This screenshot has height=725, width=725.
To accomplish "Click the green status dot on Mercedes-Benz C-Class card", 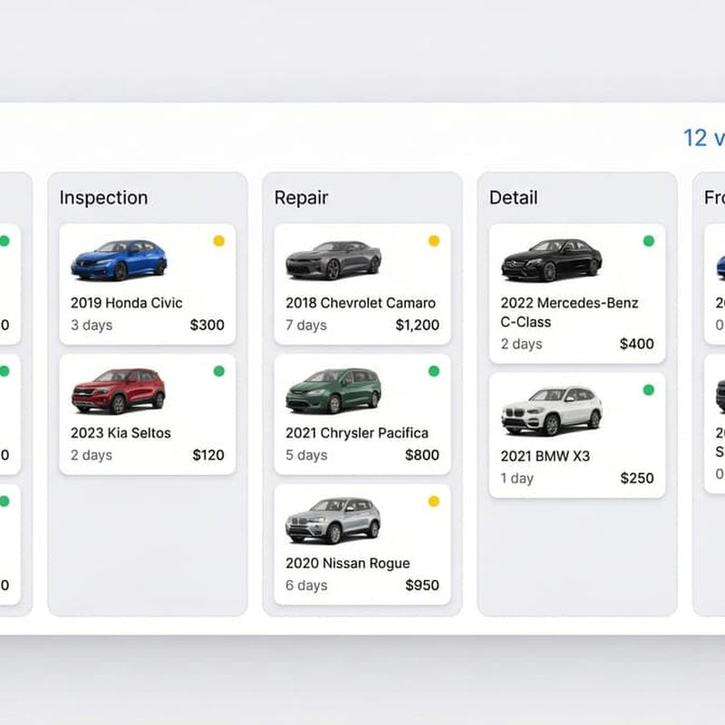I will [649, 241].
